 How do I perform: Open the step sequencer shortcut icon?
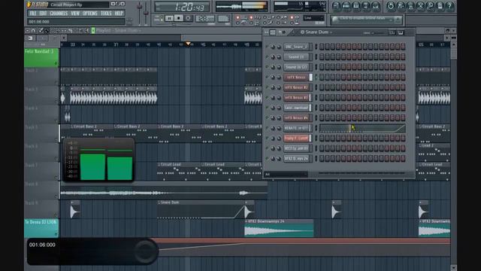point(346,5)
